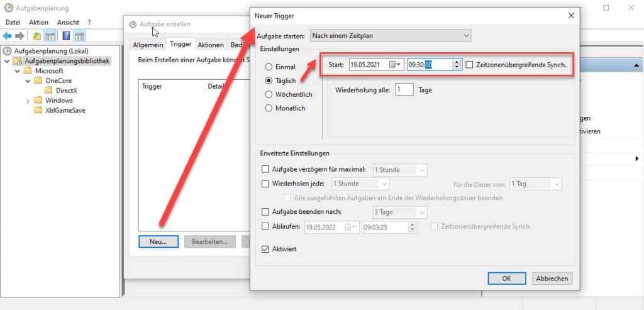The width and height of the screenshot is (644, 310).
Task: Select the DirectX folder
Action: pyautogui.click(x=67, y=91)
